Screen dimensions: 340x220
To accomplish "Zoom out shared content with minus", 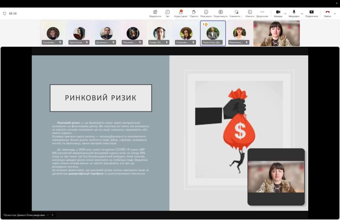I will coord(48,215).
